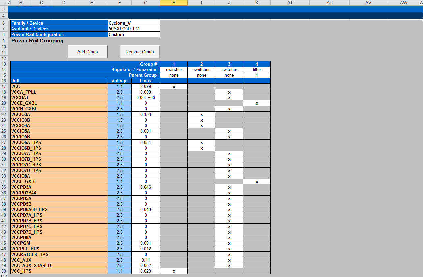
Task: Select column AT header
Action: (x=290, y=3)
